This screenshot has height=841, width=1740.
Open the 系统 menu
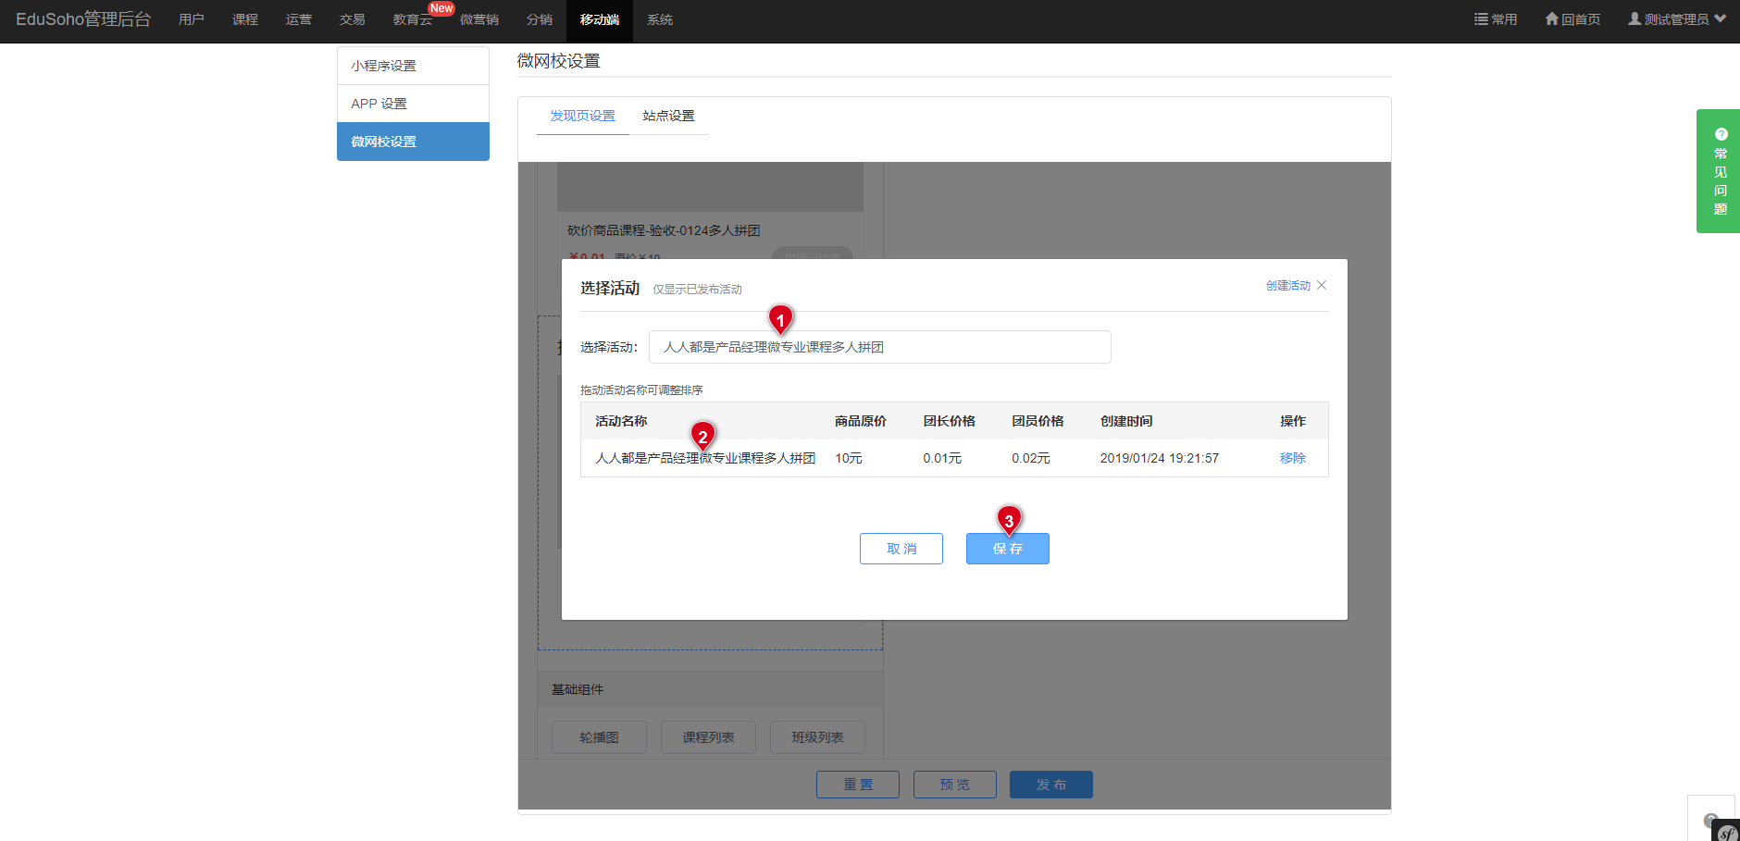click(659, 19)
